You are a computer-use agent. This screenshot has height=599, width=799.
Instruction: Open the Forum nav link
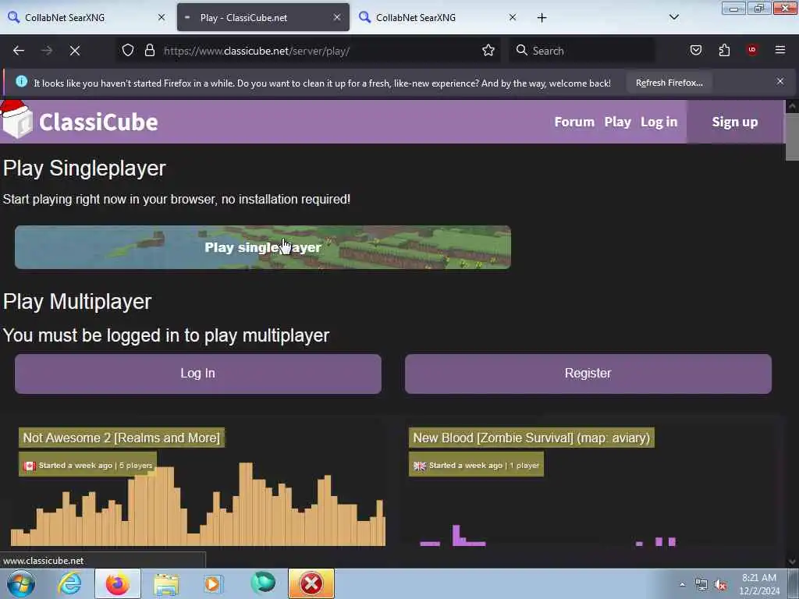pyautogui.click(x=574, y=122)
